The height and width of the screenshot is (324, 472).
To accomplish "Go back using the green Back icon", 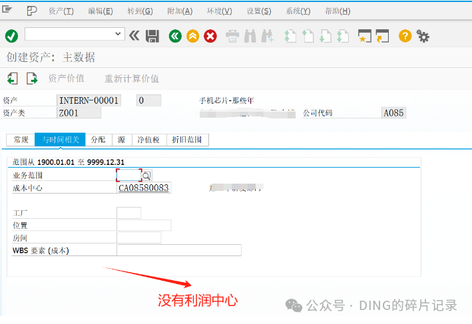I will tap(175, 36).
